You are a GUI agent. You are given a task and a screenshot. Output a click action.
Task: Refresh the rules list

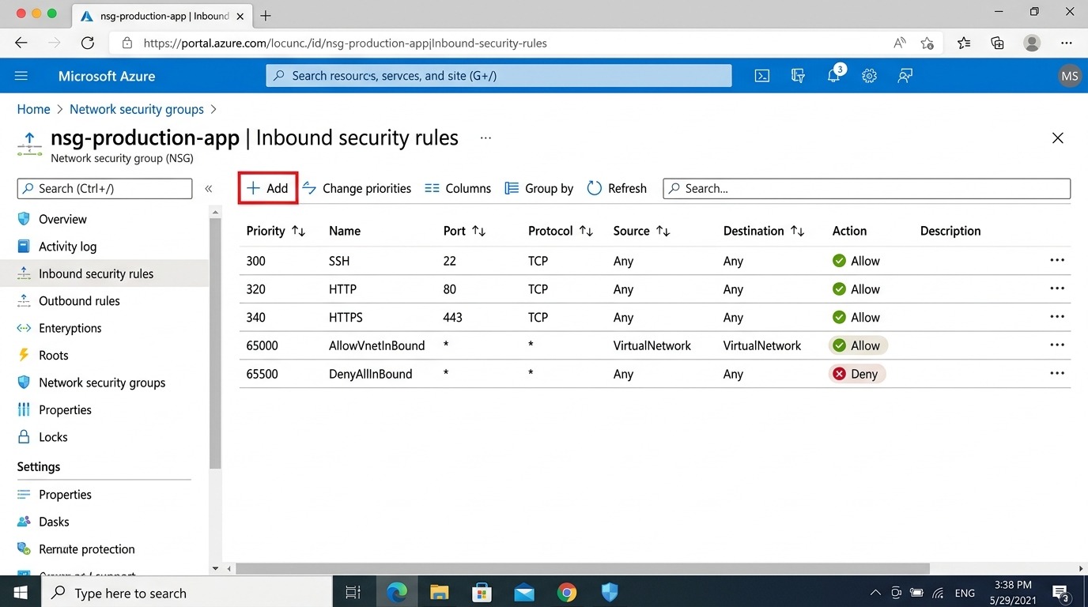coord(617,188)
